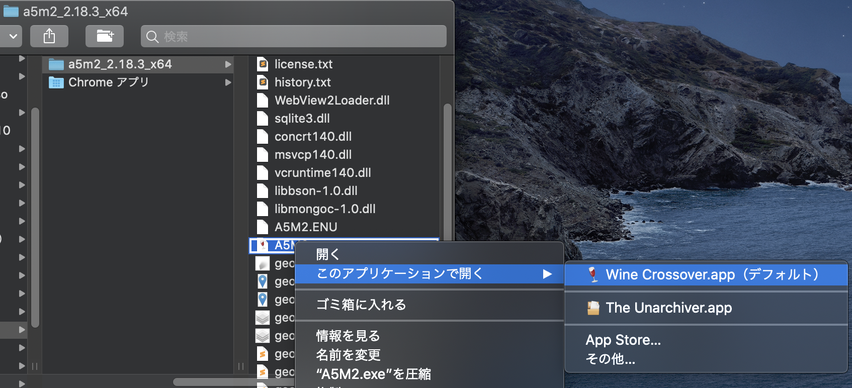
Task: Click the msvcp140.dll file icon
Action: coord(263,155)
